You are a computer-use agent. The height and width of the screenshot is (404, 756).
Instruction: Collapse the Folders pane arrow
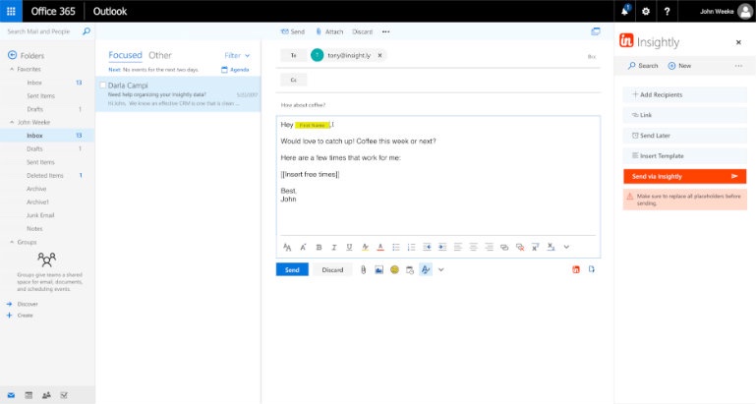coord(12,55)
